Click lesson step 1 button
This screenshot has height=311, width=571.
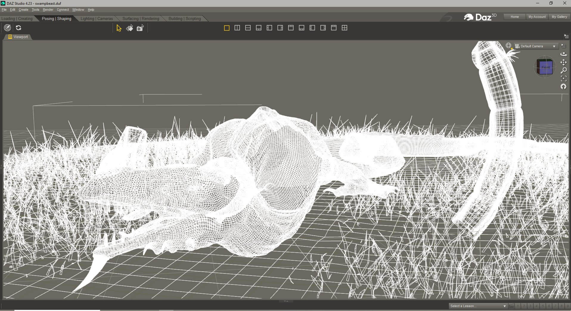518,306
